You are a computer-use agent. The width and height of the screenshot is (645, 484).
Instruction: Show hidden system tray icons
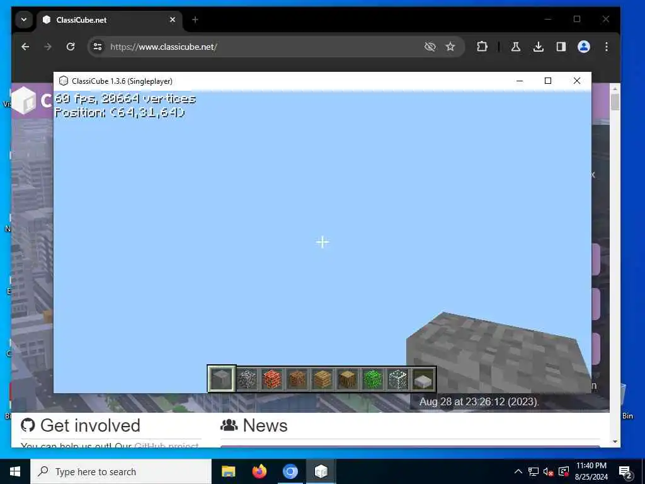518,471
